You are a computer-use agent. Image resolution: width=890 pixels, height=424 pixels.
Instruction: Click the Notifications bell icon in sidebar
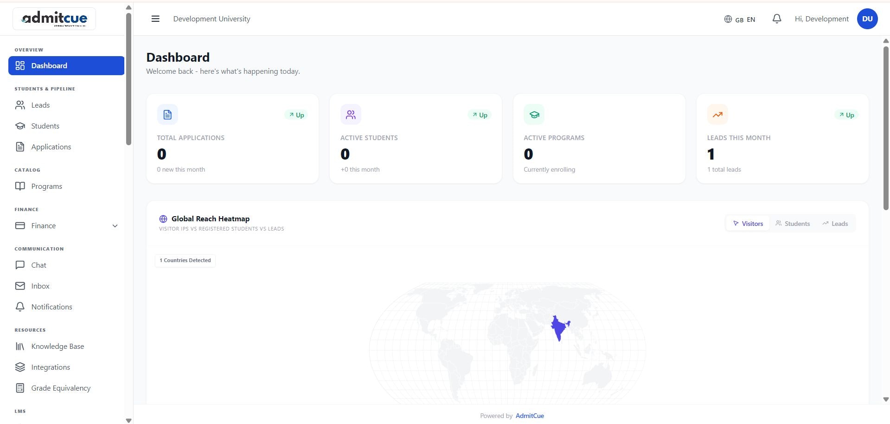pyautogui.click(x=20, y=307)
